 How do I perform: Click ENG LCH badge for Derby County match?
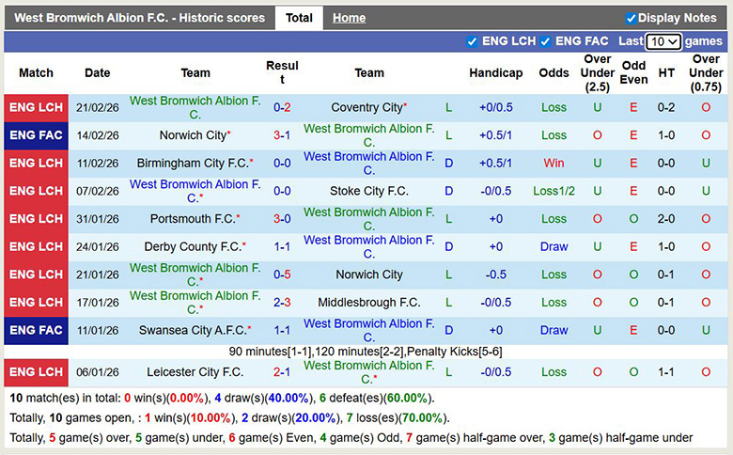36,247
